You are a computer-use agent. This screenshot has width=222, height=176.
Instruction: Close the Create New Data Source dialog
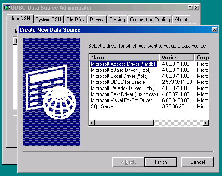[x=214, y=29]
